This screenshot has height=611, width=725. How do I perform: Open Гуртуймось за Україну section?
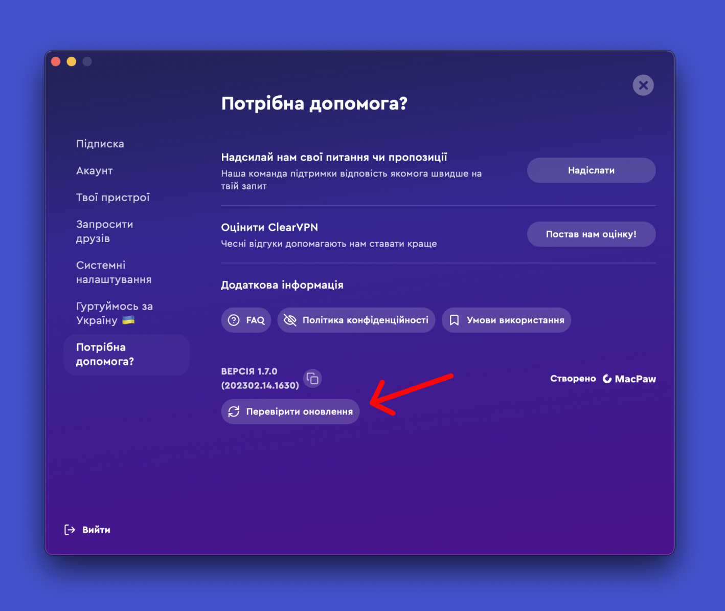tap(115, 313)
